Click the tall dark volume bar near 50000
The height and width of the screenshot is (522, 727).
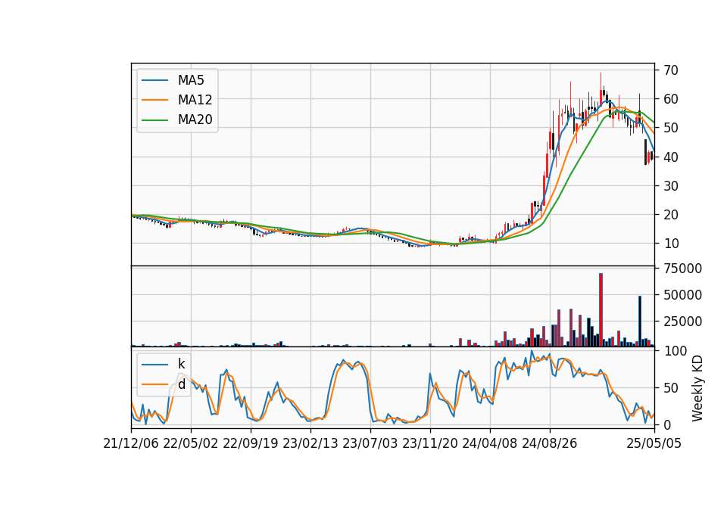[x=640, y=321]
